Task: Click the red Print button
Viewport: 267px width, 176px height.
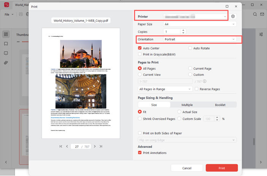Action: pos(221,168)
